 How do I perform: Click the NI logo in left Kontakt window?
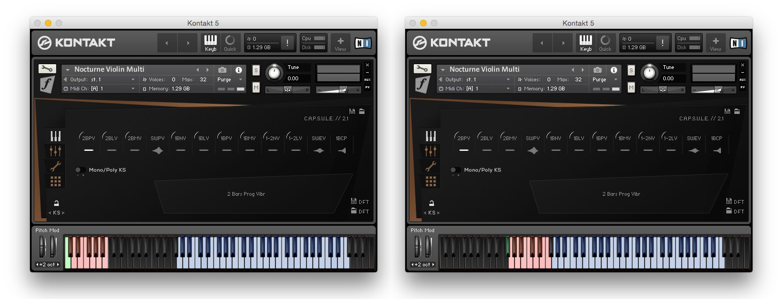tap(363, 43)
